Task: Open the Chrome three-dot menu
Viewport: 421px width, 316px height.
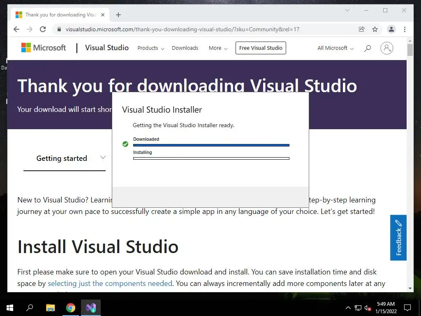Action: pyautogui.click(x=405, y=29)
